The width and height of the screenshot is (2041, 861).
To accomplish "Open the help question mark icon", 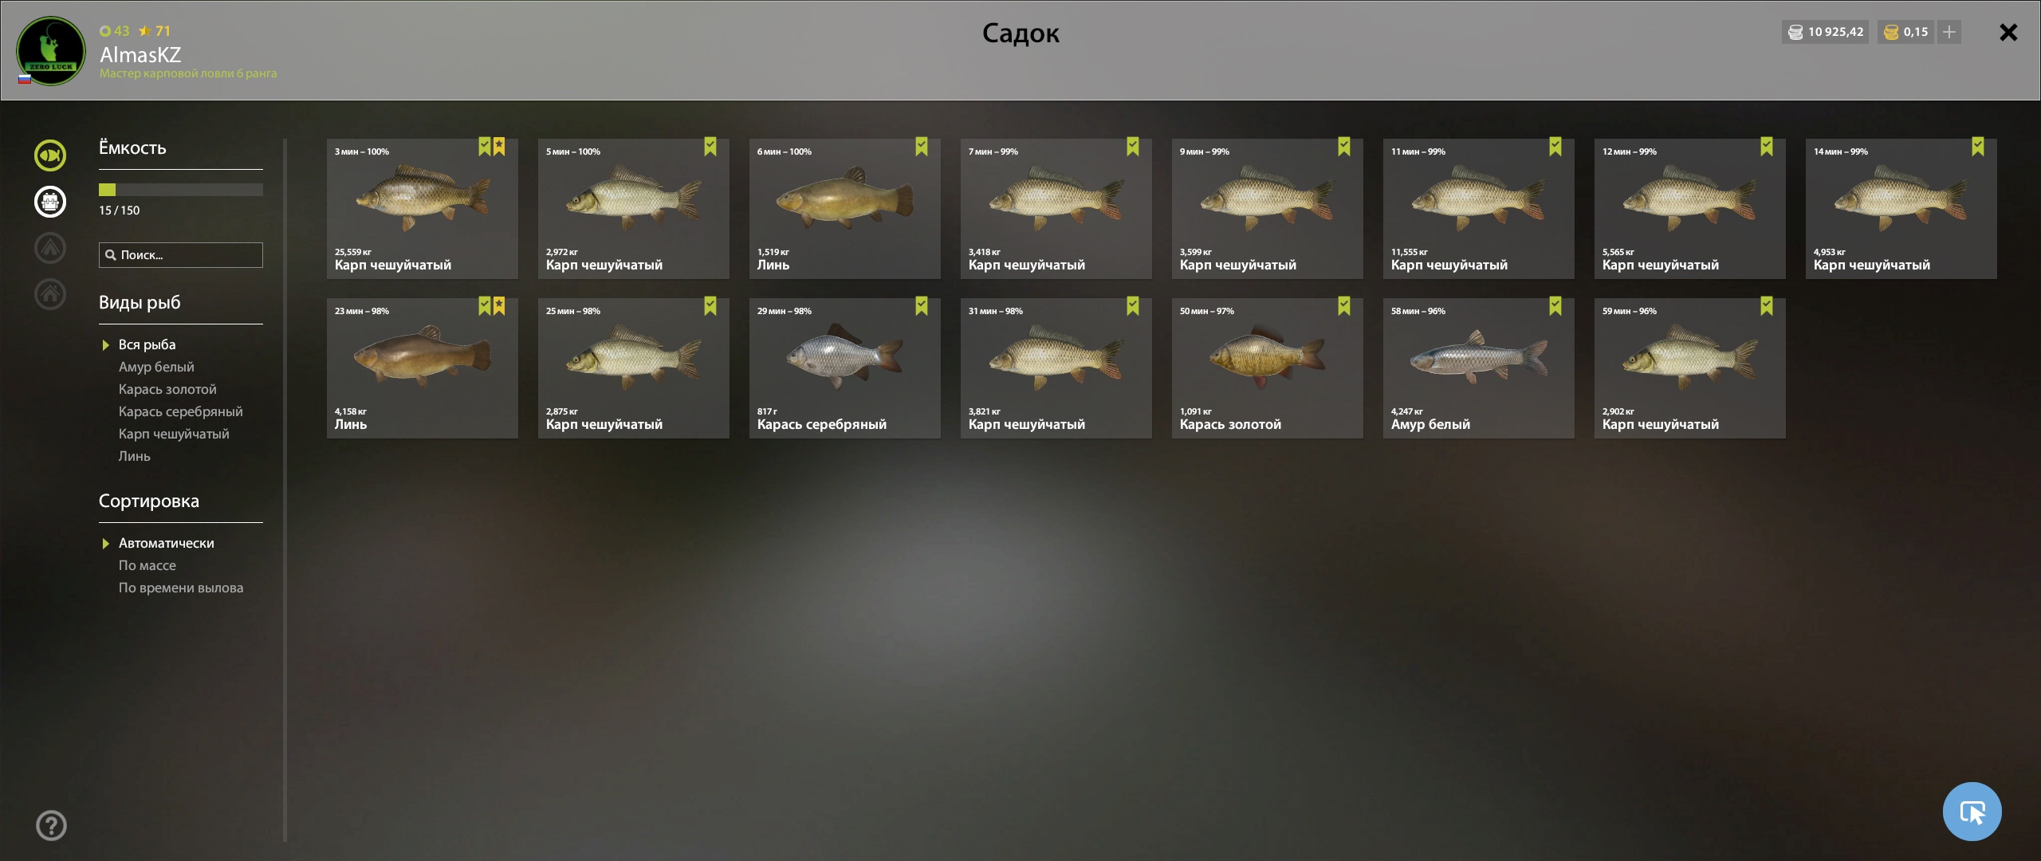I will [x=51, y=826].
